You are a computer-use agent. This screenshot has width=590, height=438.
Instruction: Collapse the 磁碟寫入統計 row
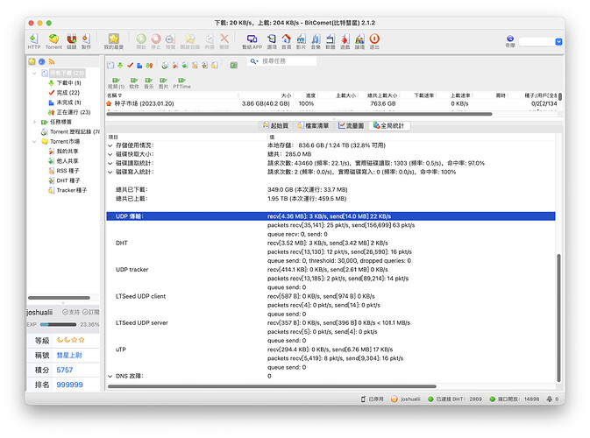tap(110, 173)
